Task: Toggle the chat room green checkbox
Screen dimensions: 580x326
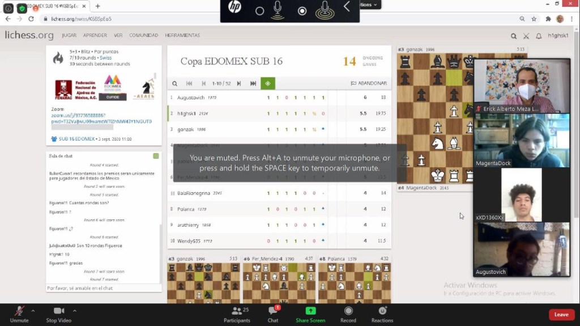Action: click(x=156, y=156)
